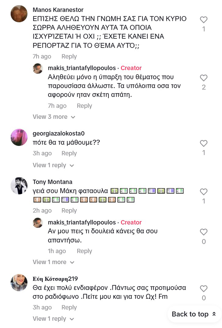This screenshot has width=222, height=328.
Task: Expand View 1 reply under Εύη Κότσαρη219
Action: click(53, 319)
